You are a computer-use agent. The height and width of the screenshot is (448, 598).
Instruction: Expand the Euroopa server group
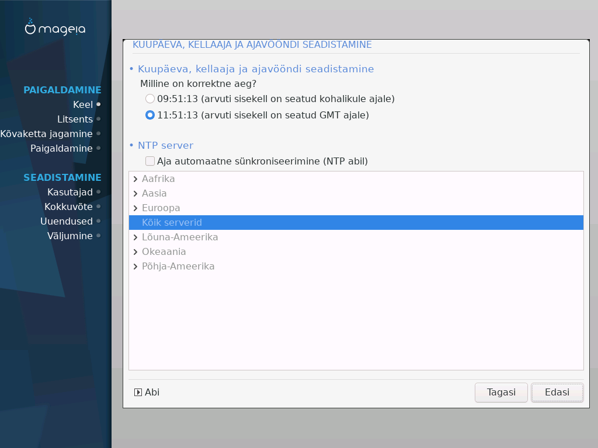135,208
